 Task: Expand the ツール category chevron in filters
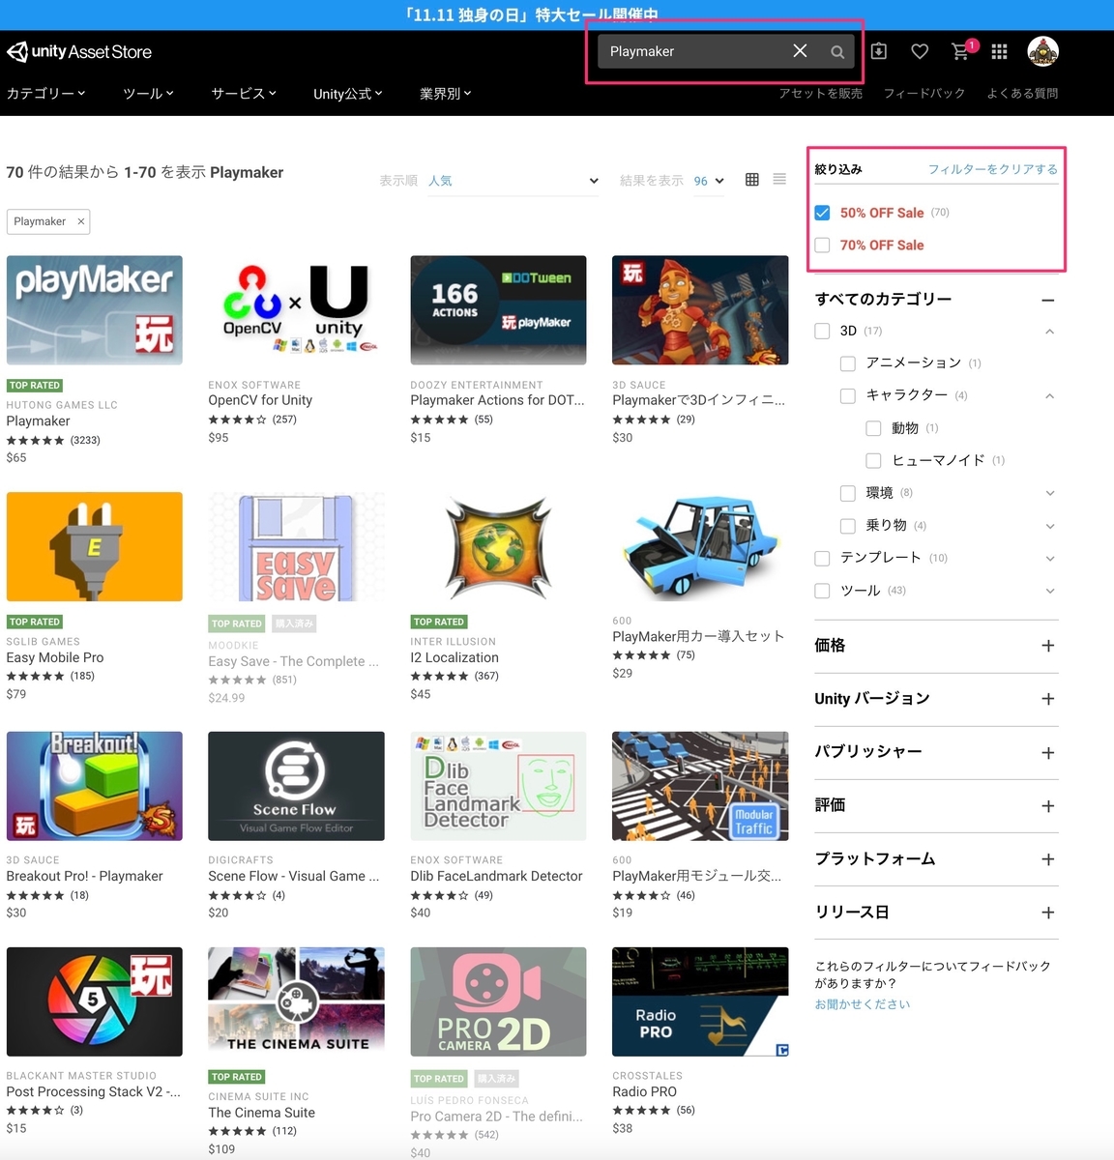pyautogui.click(x=1050, y=591)
